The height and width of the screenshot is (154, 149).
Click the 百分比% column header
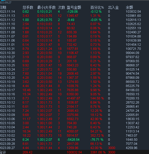pos(97,7)
